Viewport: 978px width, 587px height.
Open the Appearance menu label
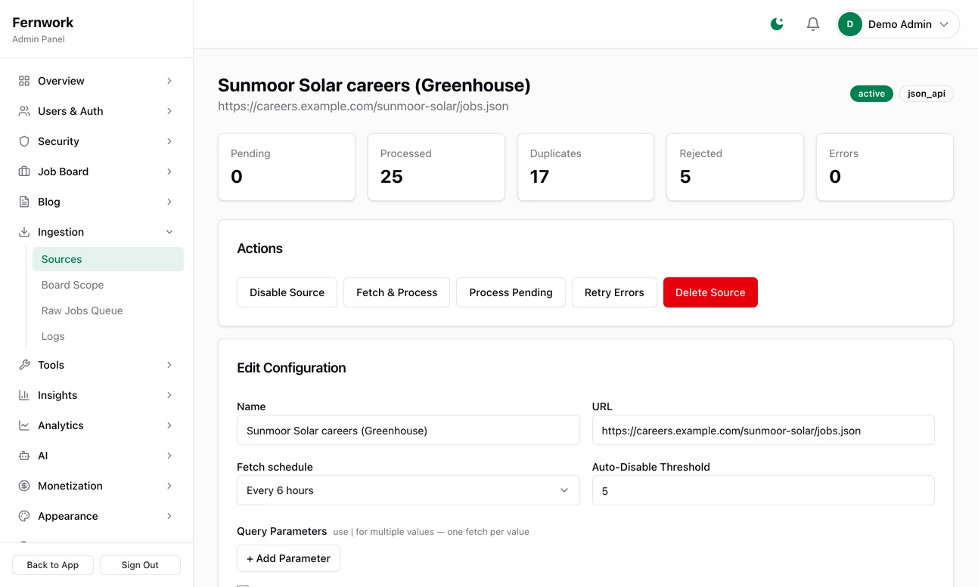pos(68,516)
